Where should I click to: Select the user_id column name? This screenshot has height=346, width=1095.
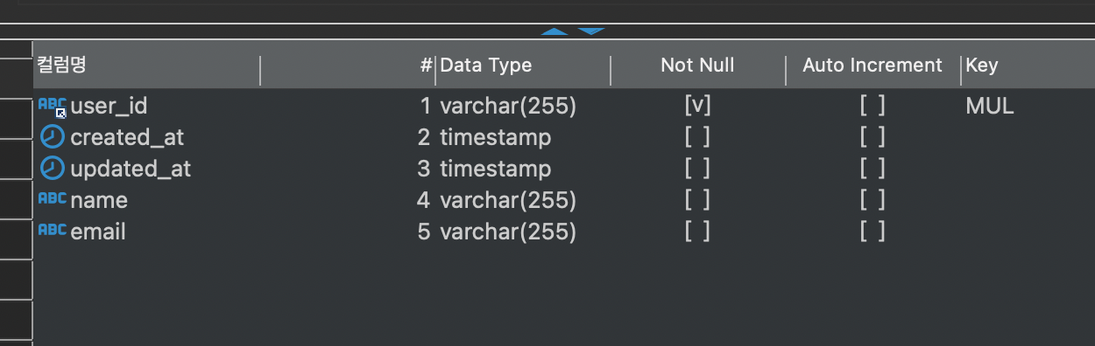pyautogui.click(x=109, y=107)
